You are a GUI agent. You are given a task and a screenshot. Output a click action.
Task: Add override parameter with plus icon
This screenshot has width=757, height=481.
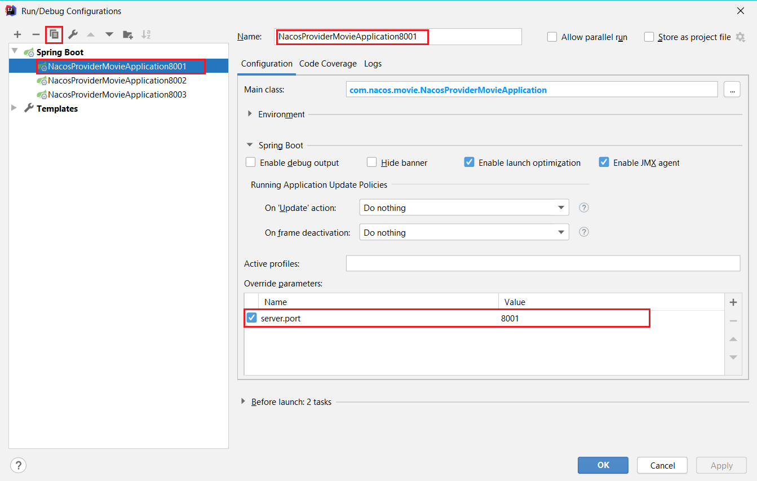click(x=733, y=302)
